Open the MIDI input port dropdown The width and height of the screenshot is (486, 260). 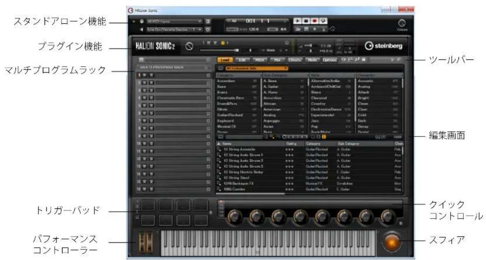pos(174,21)
